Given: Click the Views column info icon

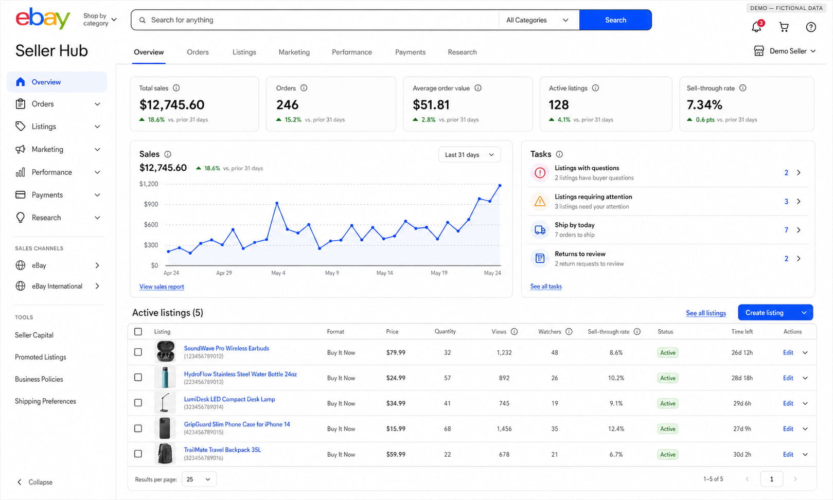Looking at the screenshot, I should pos(514,332).
